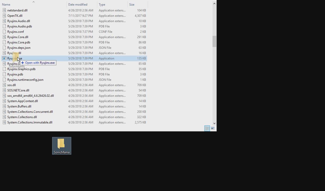Switch to details view layout icon
325x191 pixels.
(x=207, y=128)
